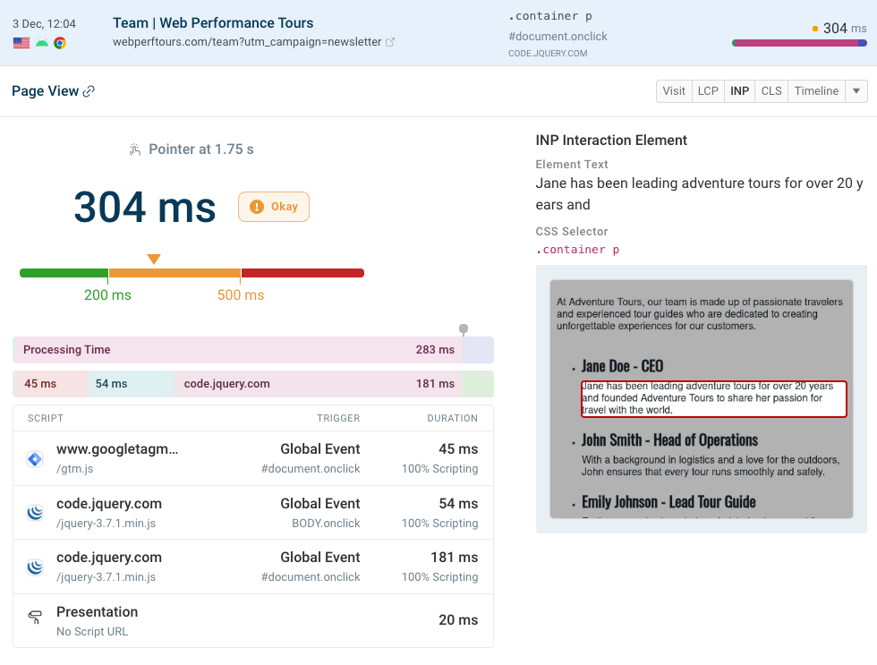Switch to the LCP tab
This screenshot has width=877, height=665.
tap(708, 91)
